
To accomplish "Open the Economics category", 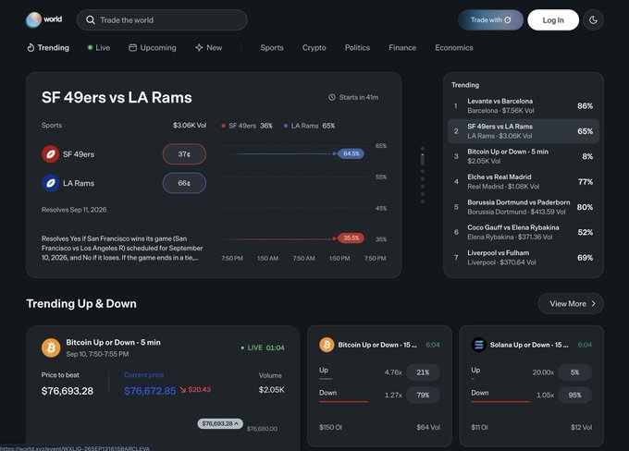I will pyautogui.click(x=454, y=48).
